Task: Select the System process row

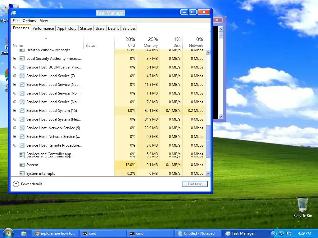Action: (108, 165)
